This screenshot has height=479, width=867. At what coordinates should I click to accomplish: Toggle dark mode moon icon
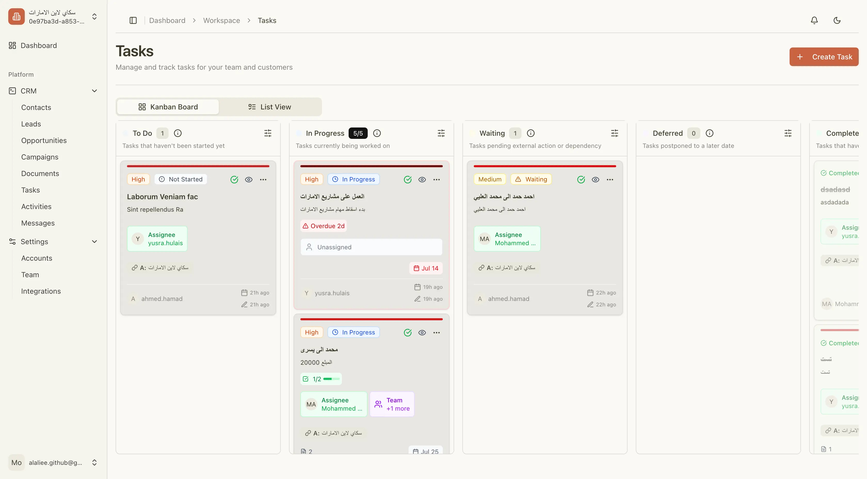pos(837,21)
